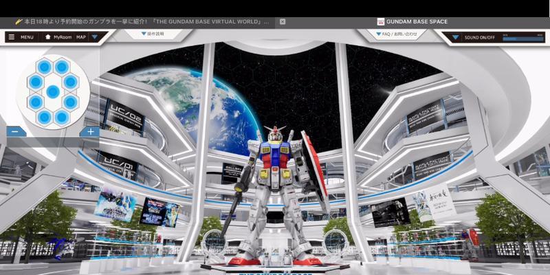The height and width of the screenshot is (275, 550).
Task: Zoom in with the plus button
Action: pyautogui.click(x=91, y=132)
